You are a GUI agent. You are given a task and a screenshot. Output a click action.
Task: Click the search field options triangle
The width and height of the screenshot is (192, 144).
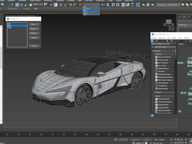(x=152, y=47)
